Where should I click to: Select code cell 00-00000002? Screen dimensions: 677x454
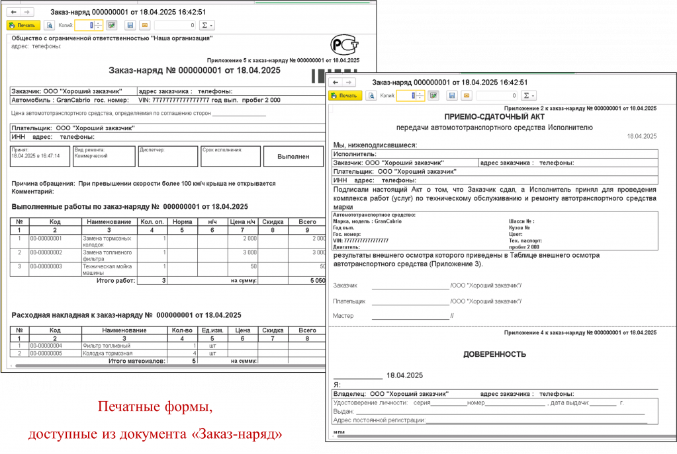click(55, 256)
